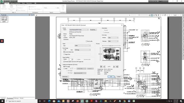Click Full Screen ribbon icon
184x103 pixels.
point(4,7)
